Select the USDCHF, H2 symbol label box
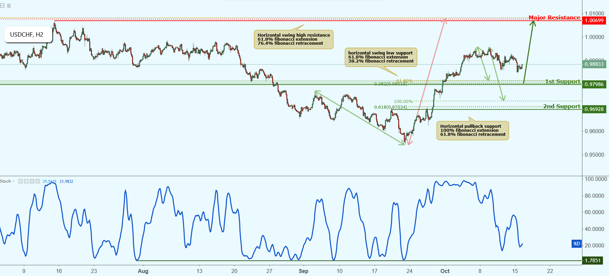 pos(28,34)
